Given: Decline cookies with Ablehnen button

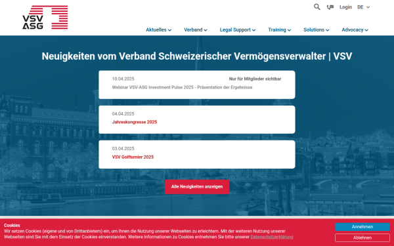Looking at the screenshot, I should (x=362, y=237).
